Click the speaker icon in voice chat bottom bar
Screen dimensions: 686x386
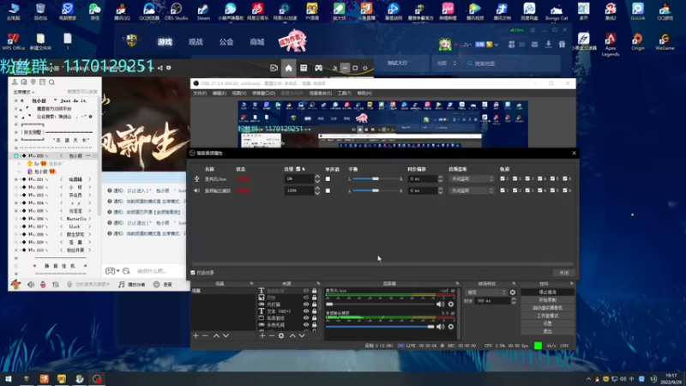31,285
